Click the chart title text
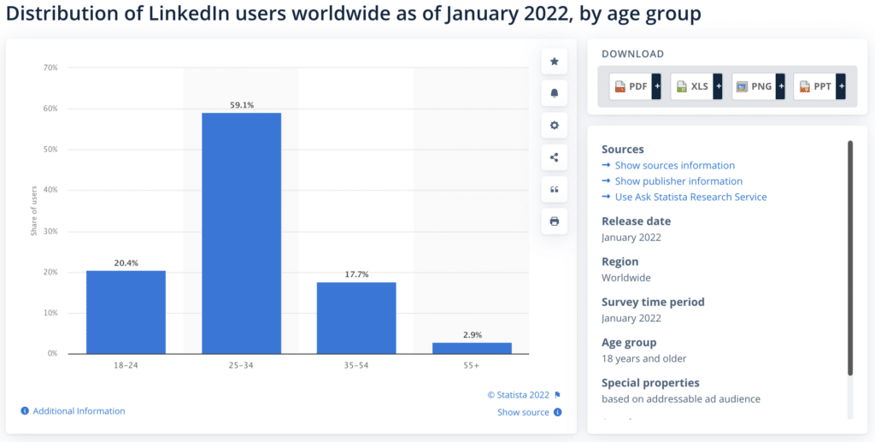 point(353,15)
